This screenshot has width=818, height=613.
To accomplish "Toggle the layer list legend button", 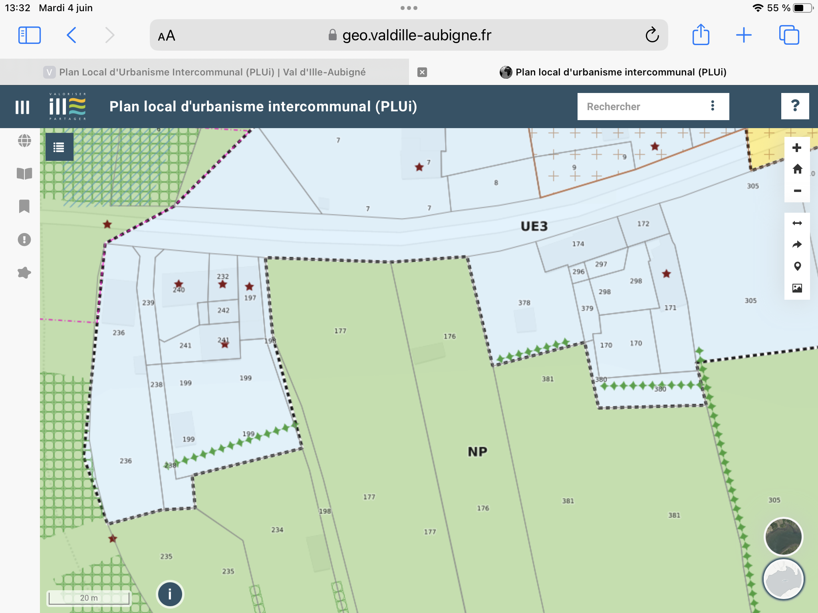I will (x=59, y=147).
